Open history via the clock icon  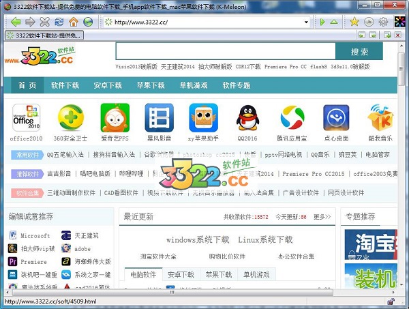pyautogui.click(x=369, y=22)
